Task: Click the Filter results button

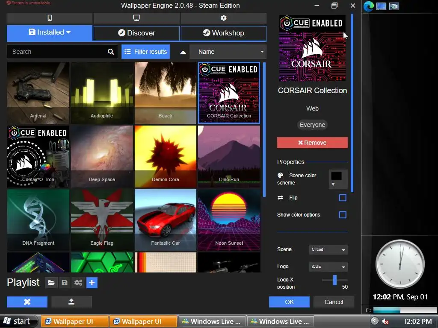Action: (x=145, y=52)
